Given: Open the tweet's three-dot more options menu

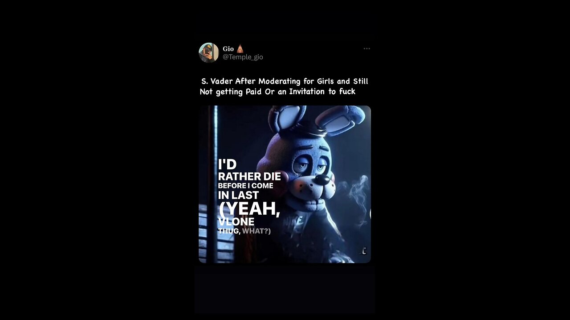Looking at the screenshot, I should coord(366,48).
